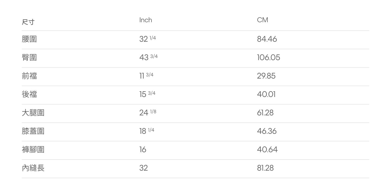391x195 pixels.
Task: Select the 前襠 row label
Action: click(29, 76)
